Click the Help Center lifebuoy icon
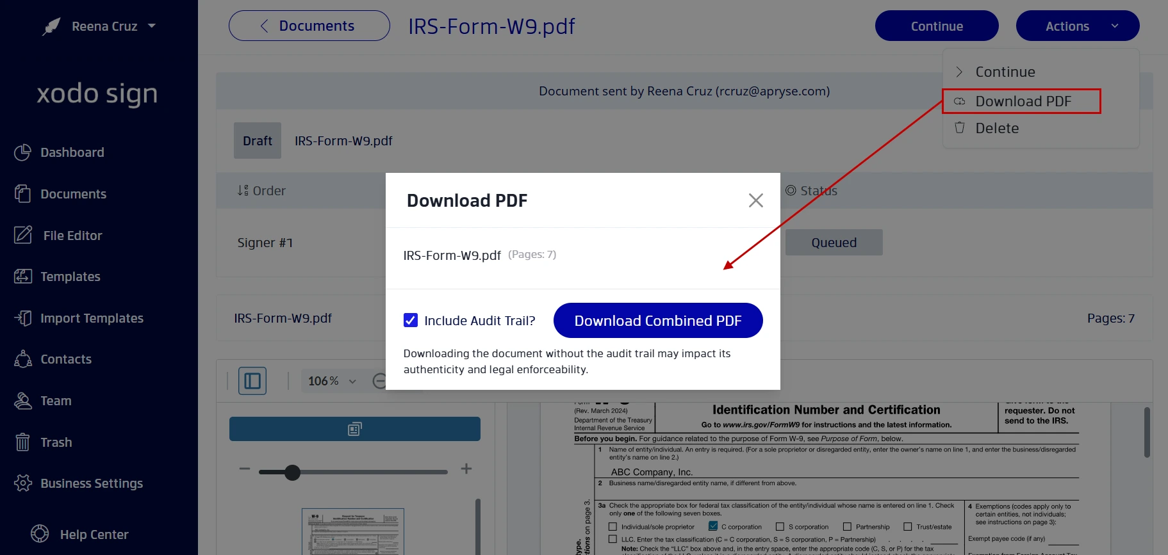The width and height of the screenshot is (1168, 555). click(x=40, y=534)
